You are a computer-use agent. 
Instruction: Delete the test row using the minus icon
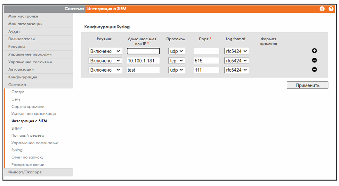(x=314, y=69)
